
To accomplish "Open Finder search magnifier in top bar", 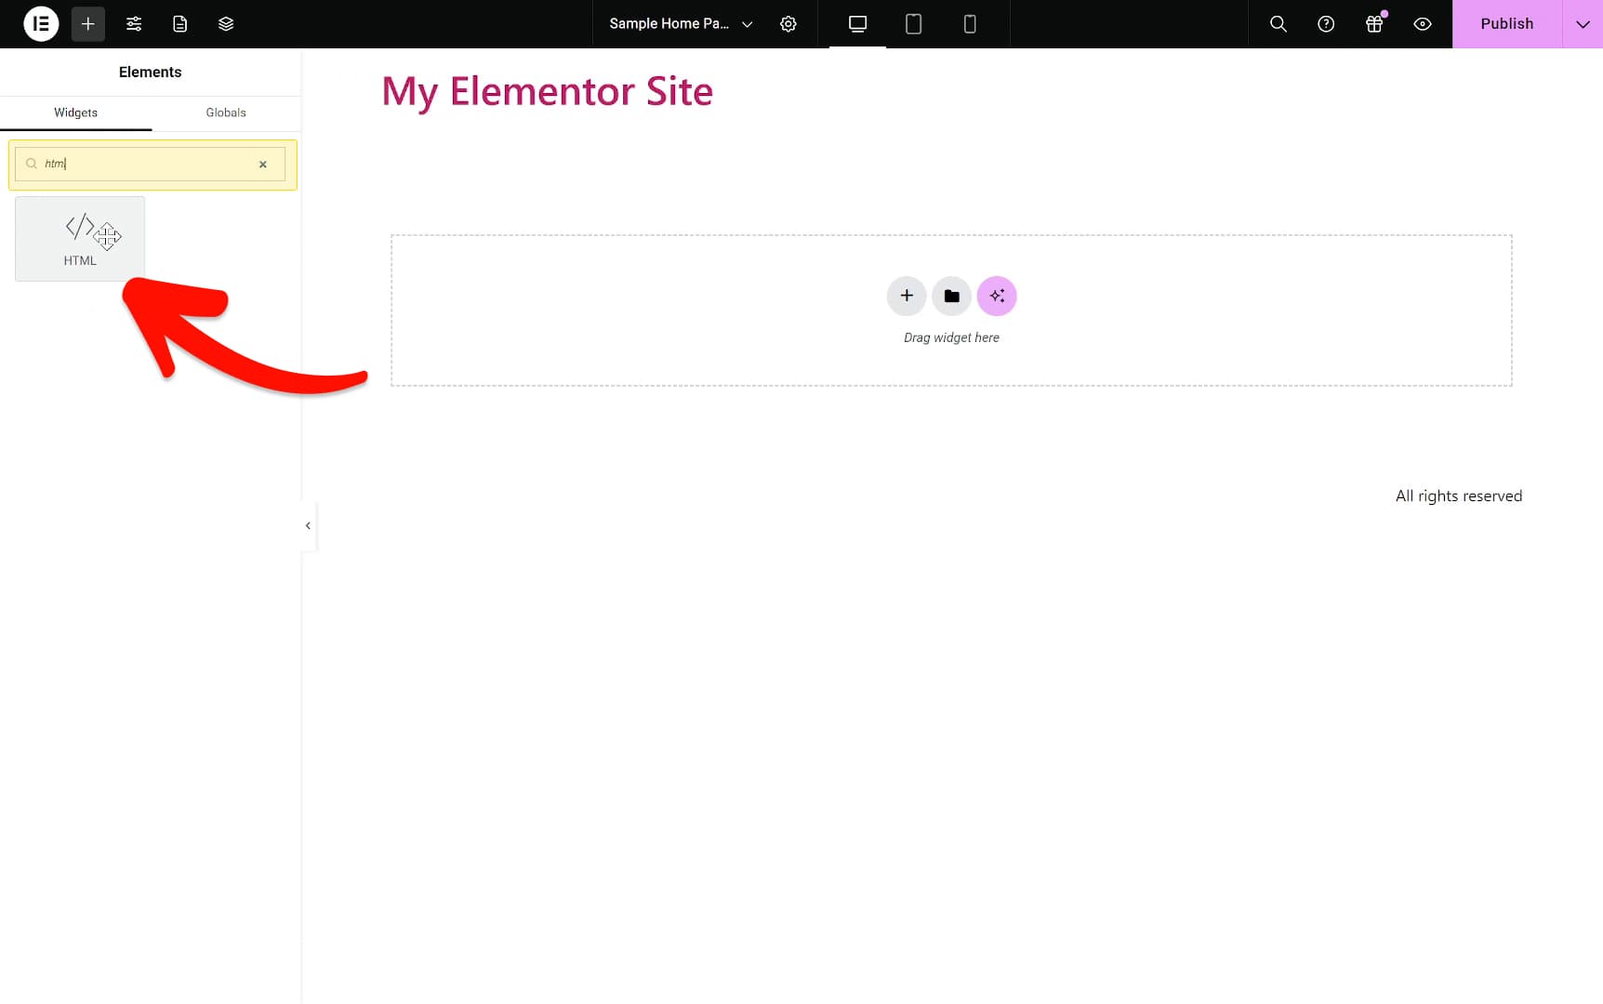I will [1278, 24].
